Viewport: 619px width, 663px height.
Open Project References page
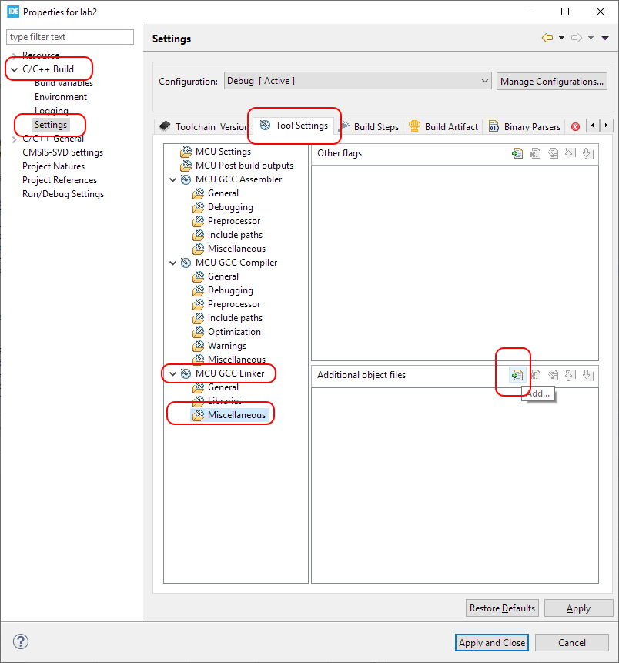(x=59, y=180)
